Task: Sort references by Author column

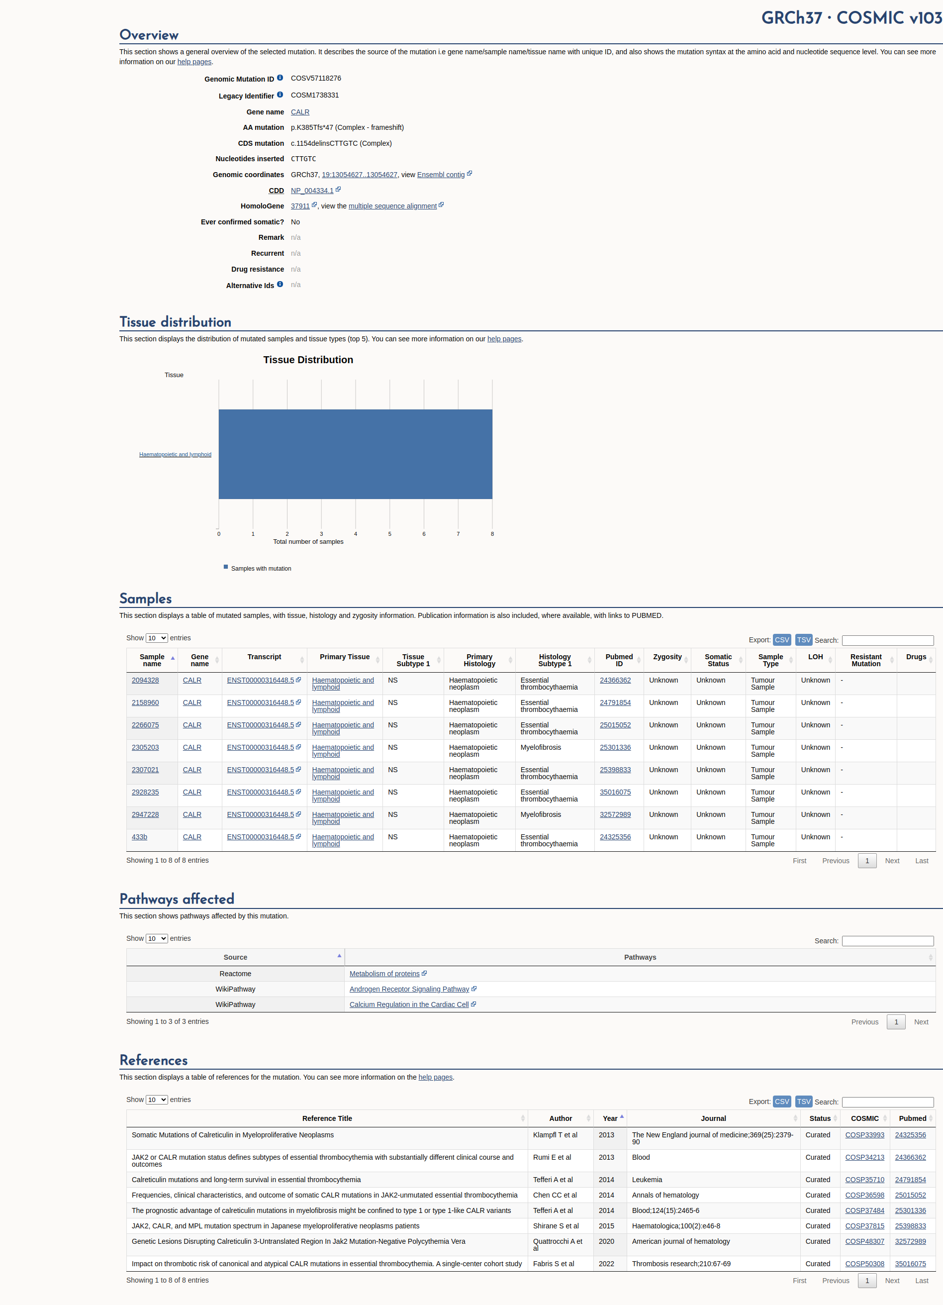Action: pyautogui.click(x=561, y=1118)
